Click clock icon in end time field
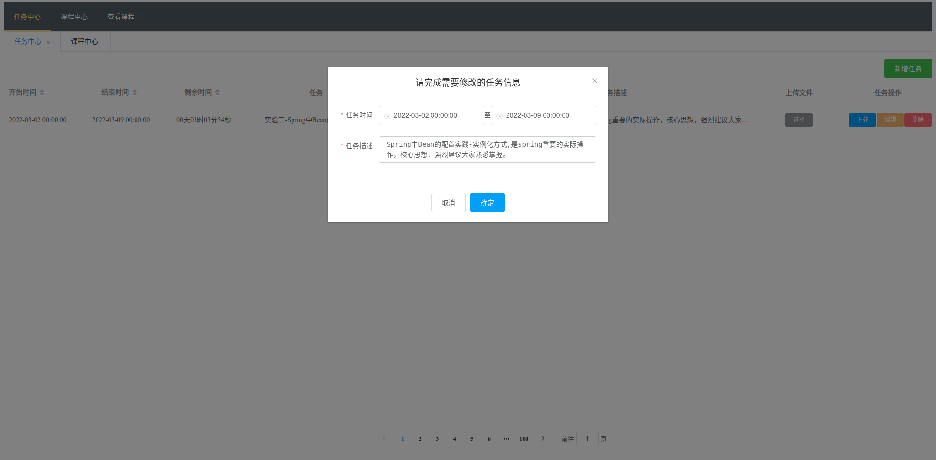Image resolution: width=936 pixels, height=460 pixels. coord(500,116)
